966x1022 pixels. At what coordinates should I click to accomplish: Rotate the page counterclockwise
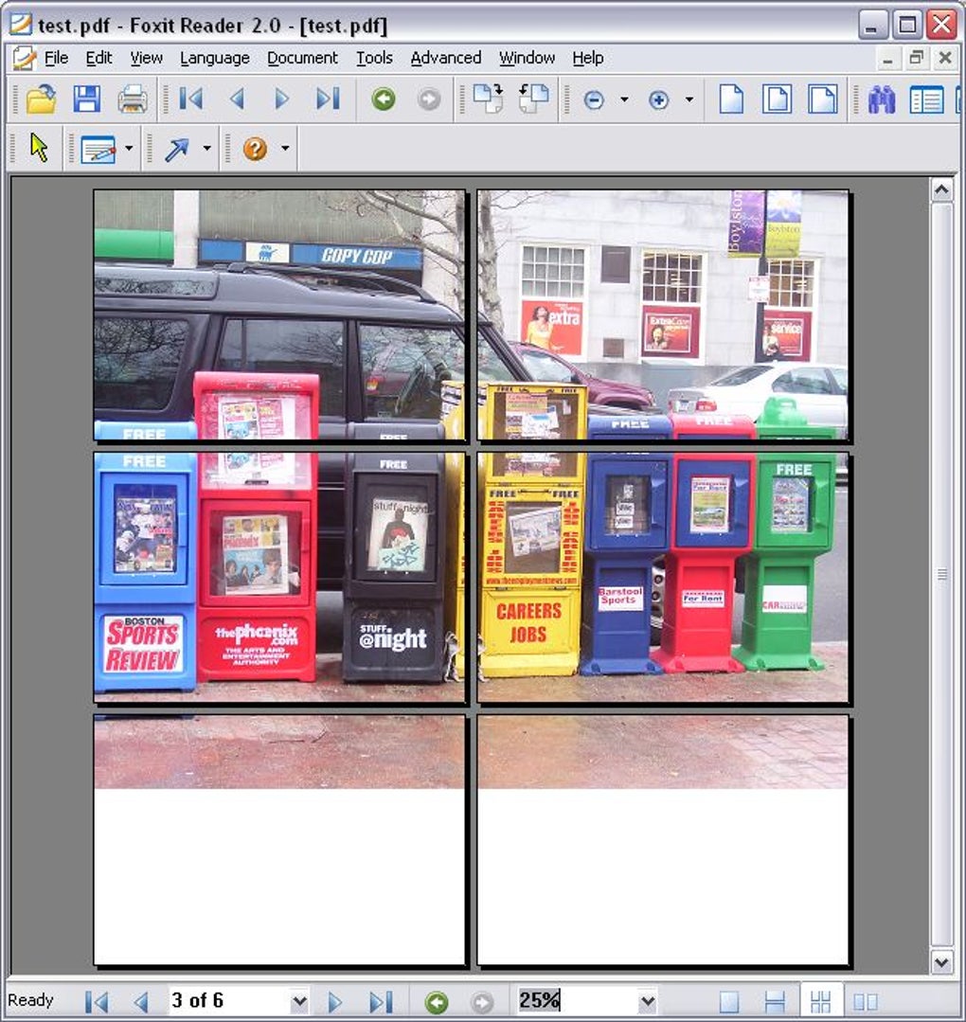point(534,99)
